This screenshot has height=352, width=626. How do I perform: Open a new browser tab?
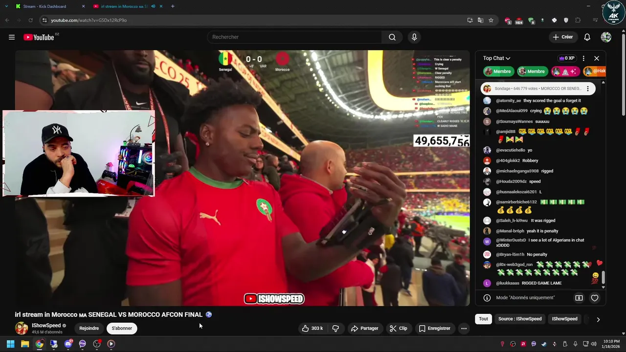coord(173,6)
